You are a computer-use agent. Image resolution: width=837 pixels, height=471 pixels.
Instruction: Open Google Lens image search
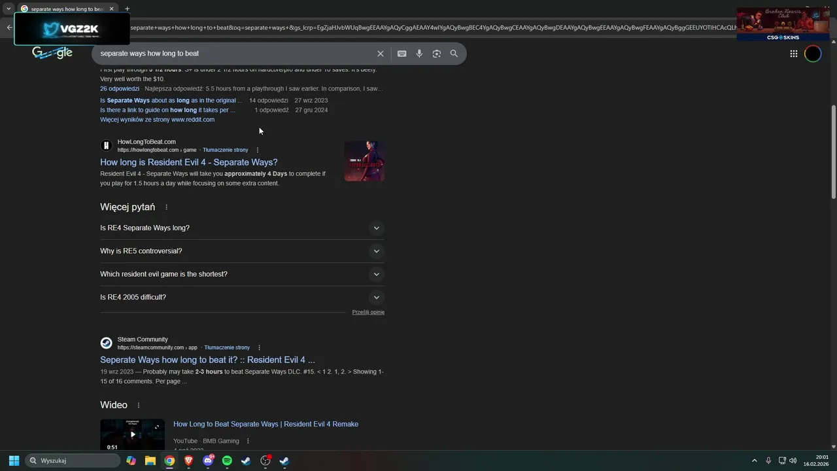pos(437,54)
